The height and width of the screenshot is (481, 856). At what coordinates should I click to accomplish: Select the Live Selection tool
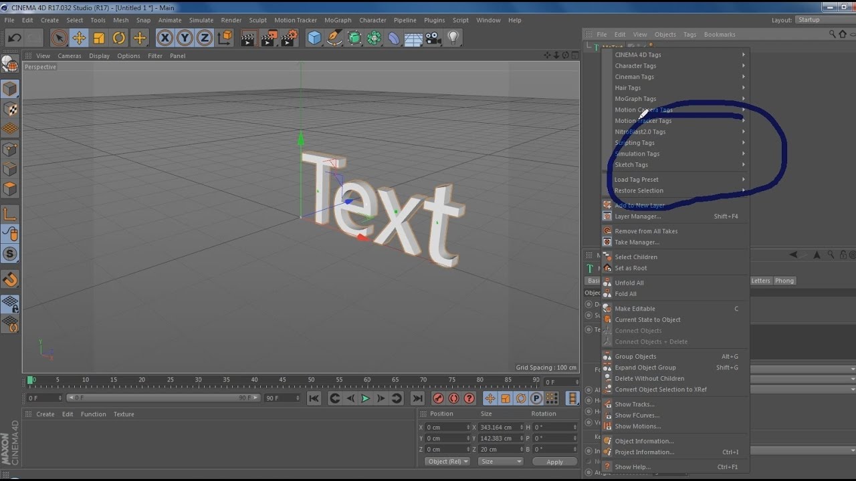tap(59, 38)
